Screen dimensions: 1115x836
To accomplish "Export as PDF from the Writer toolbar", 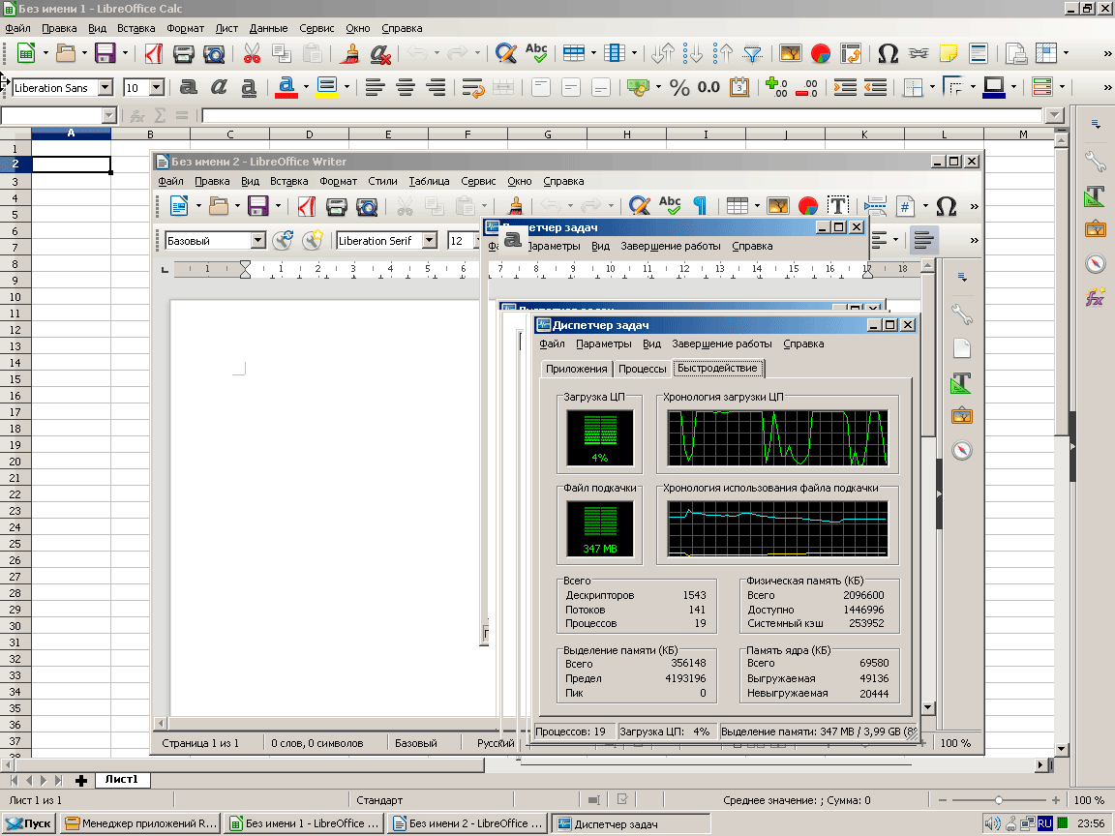I will [307, 206].
